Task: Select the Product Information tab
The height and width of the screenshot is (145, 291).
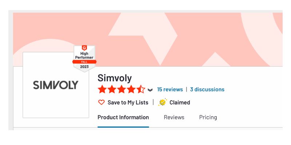Action: 123,117
